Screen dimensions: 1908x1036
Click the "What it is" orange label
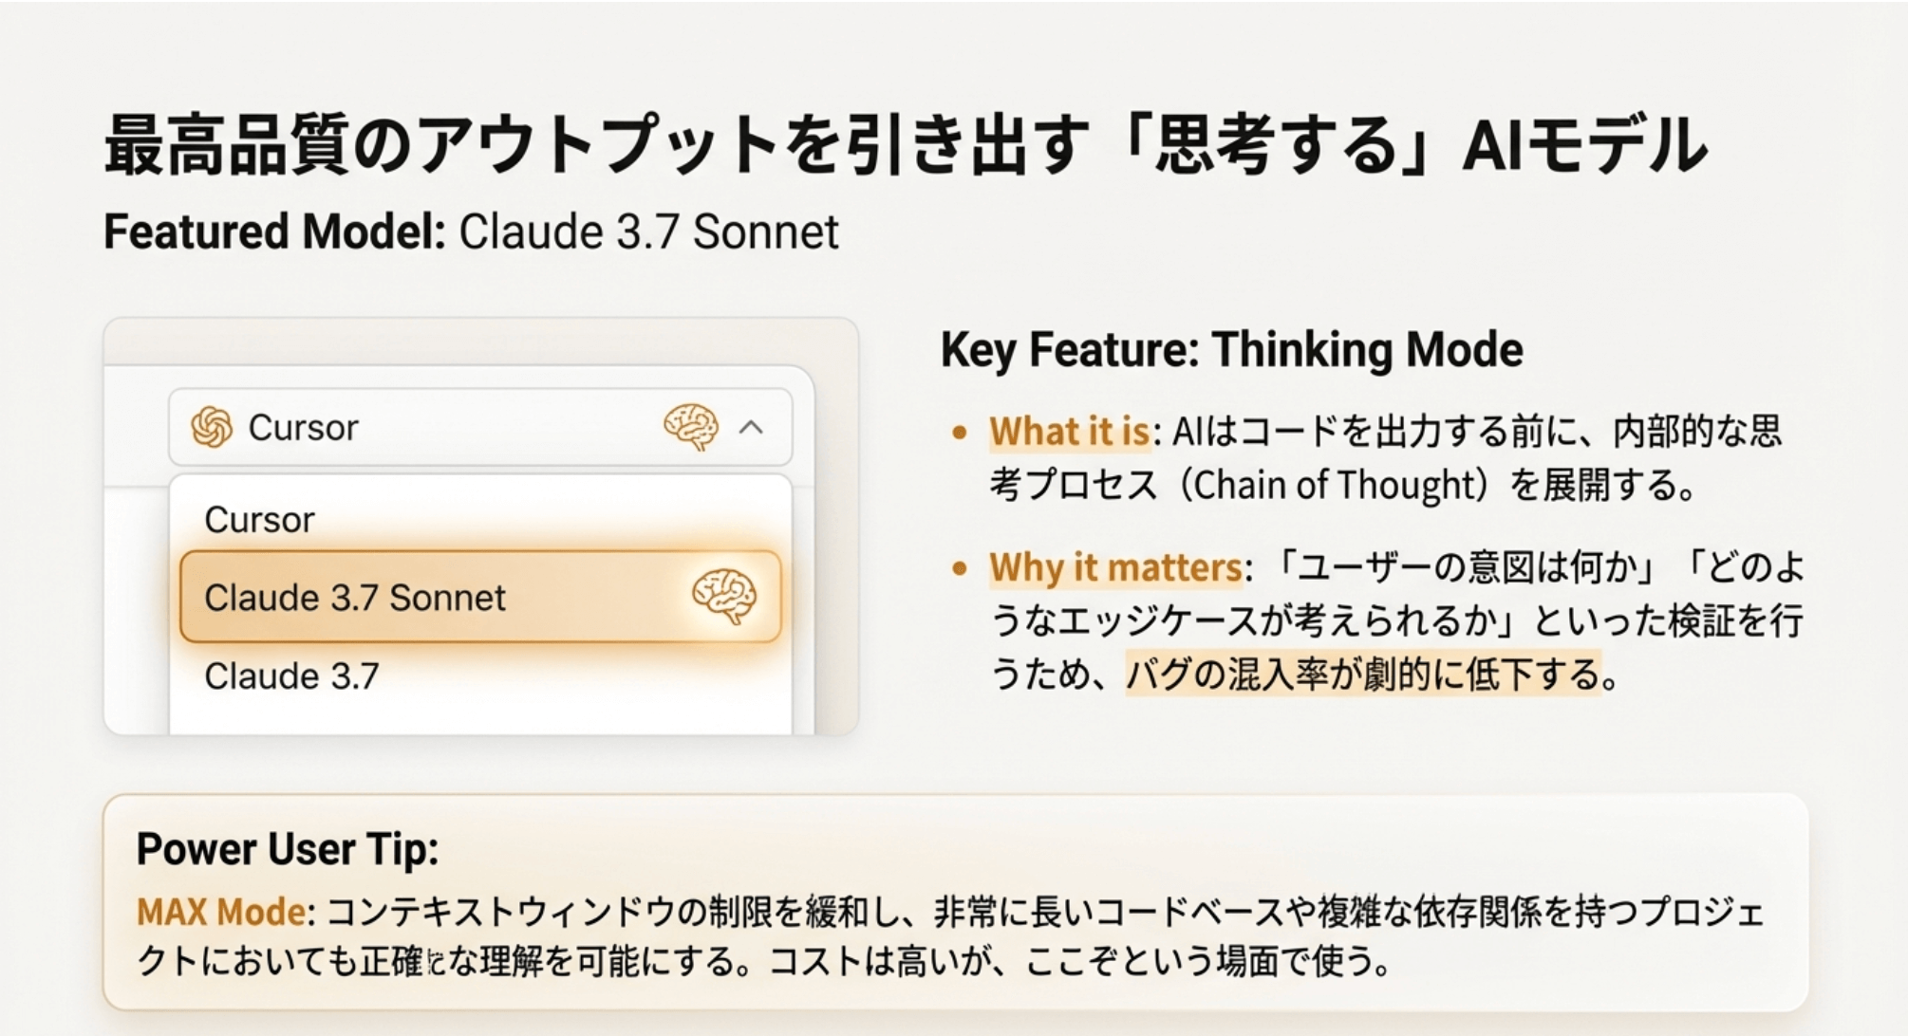pyautogui.click(x=1069, y=432)
